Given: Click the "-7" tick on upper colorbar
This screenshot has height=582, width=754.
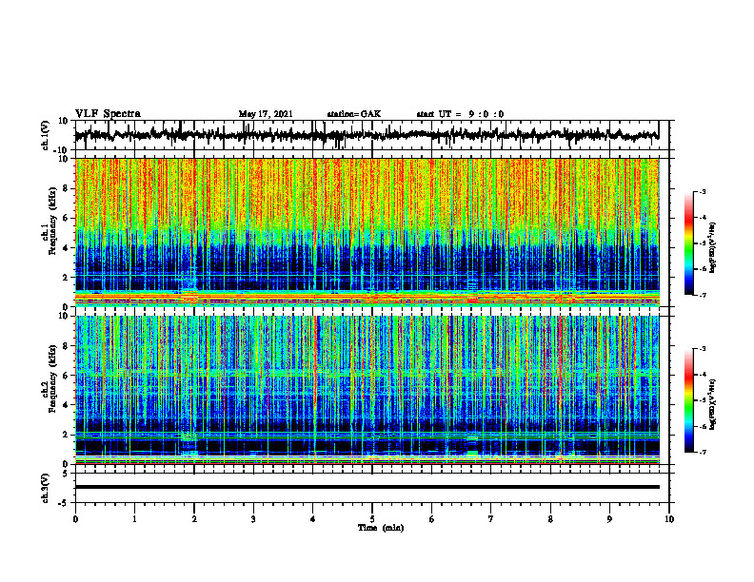Looking at the screenshot, I should 702,295.
